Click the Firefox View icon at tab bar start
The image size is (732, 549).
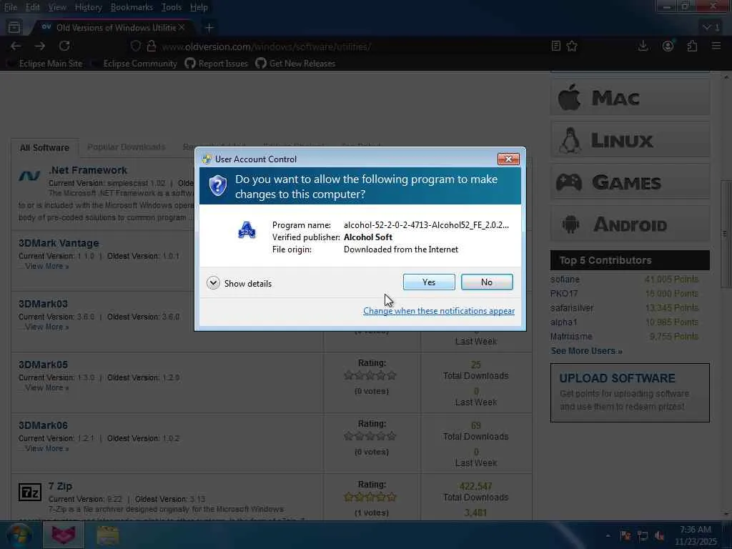point(14,28)
